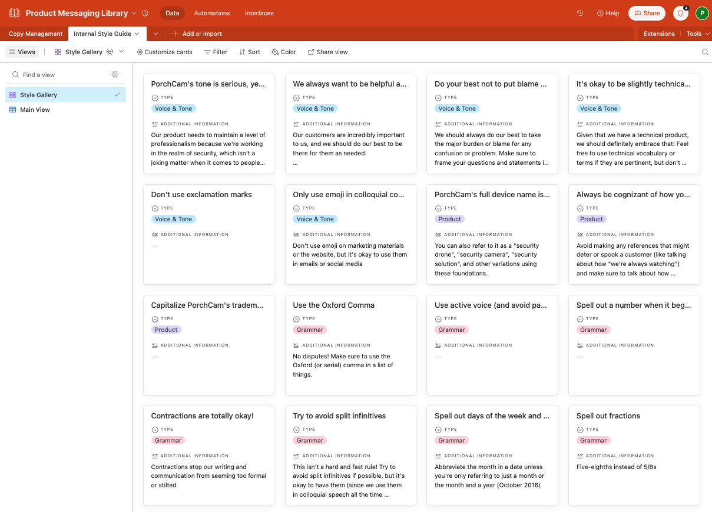This screenshot has width=712, height=512.
Task: Toggle the Views sidebar panel
Action: pos(22,52)
